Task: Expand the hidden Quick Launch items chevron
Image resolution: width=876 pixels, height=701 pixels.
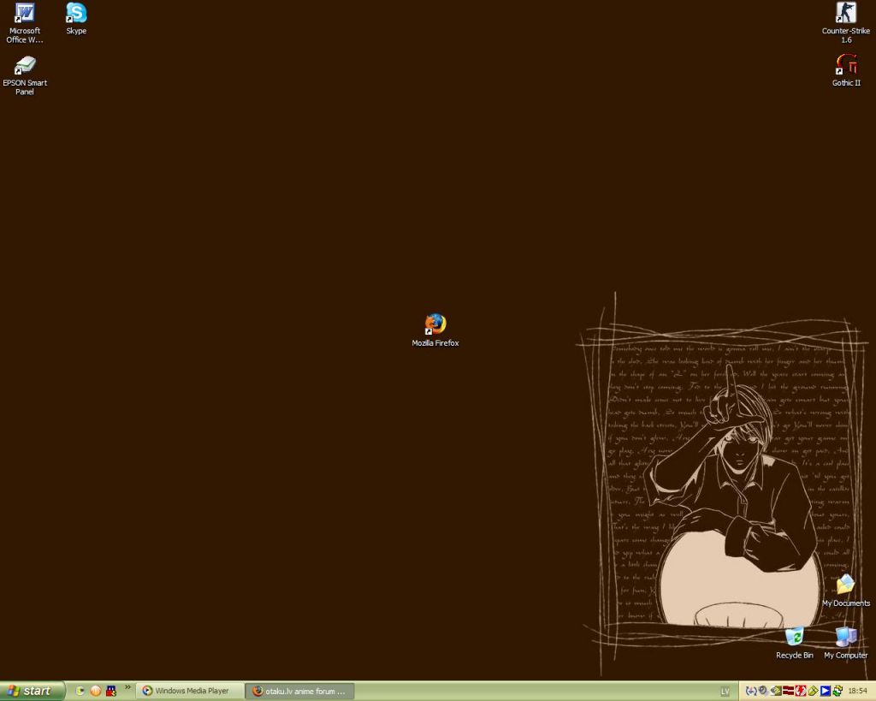Action: pos(127,687)
